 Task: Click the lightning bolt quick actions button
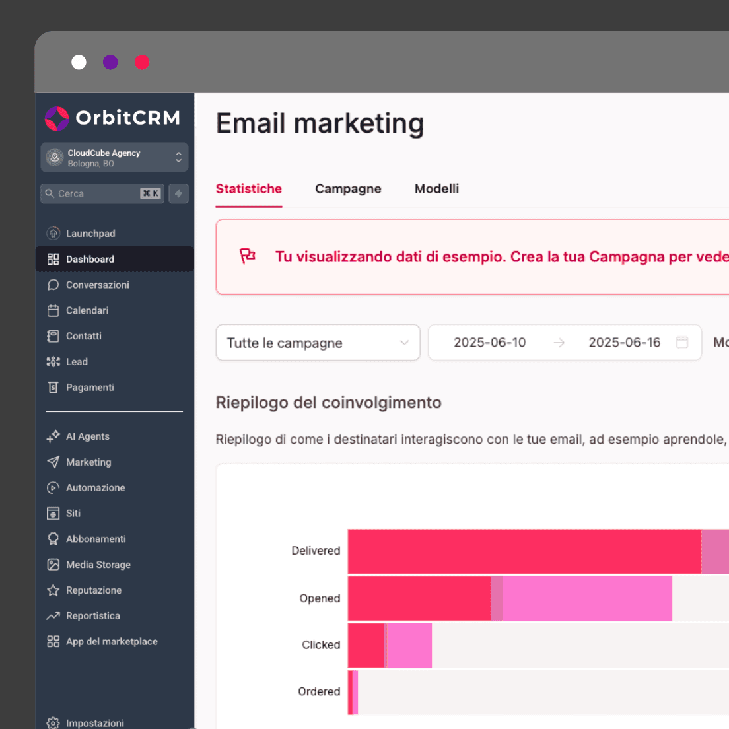pyautogui.click(x=178, y=194)
